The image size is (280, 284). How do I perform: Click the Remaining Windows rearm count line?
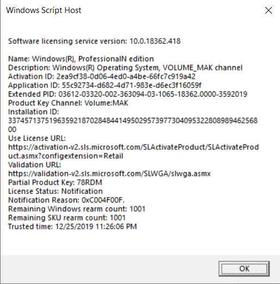[77, 209]
